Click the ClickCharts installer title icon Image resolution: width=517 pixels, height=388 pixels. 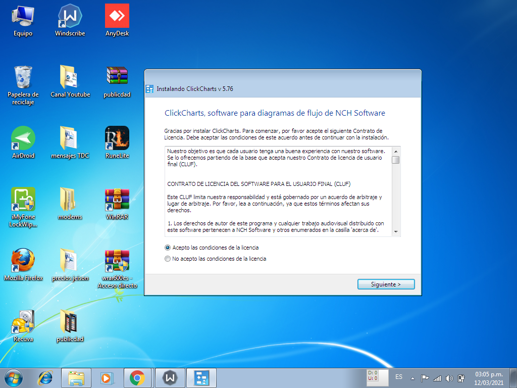(x=149, y=89)
